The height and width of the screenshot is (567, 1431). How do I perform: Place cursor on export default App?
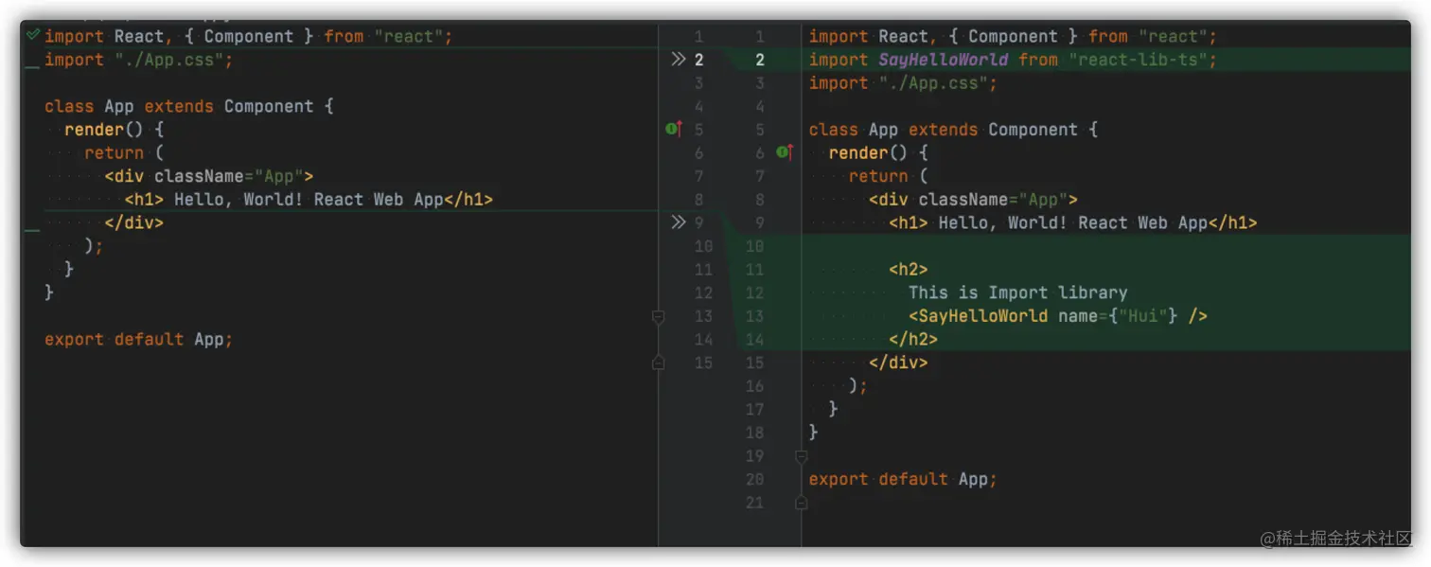click(899, 479)
